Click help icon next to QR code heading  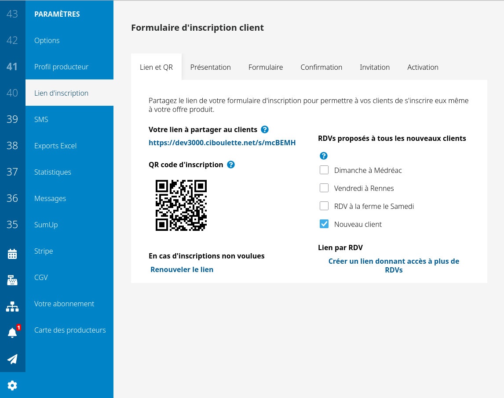(230, 165)
